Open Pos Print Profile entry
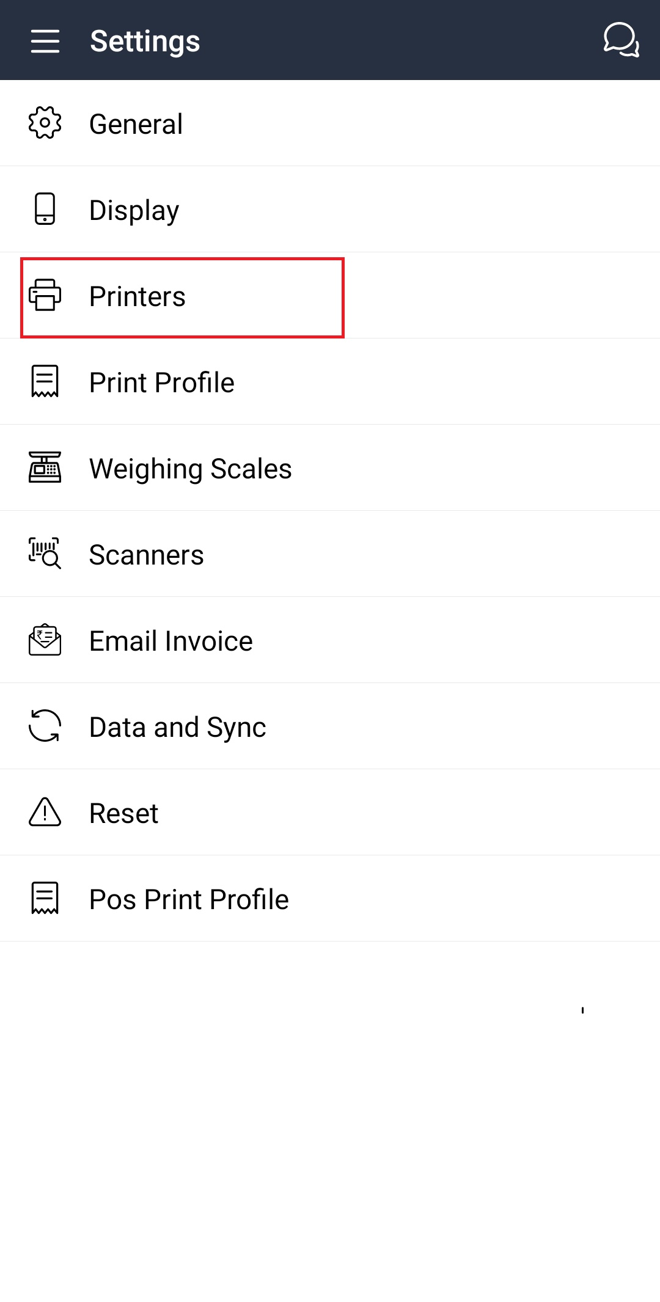 tap(189, 899)
